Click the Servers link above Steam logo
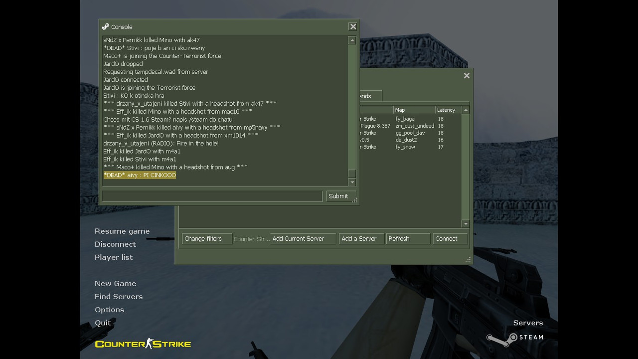The width and height of the screenshot is (638, 359). [528, 323]
